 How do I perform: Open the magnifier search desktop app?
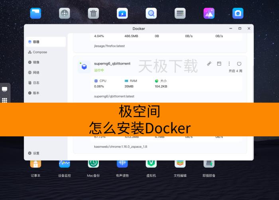pos(151,14)
